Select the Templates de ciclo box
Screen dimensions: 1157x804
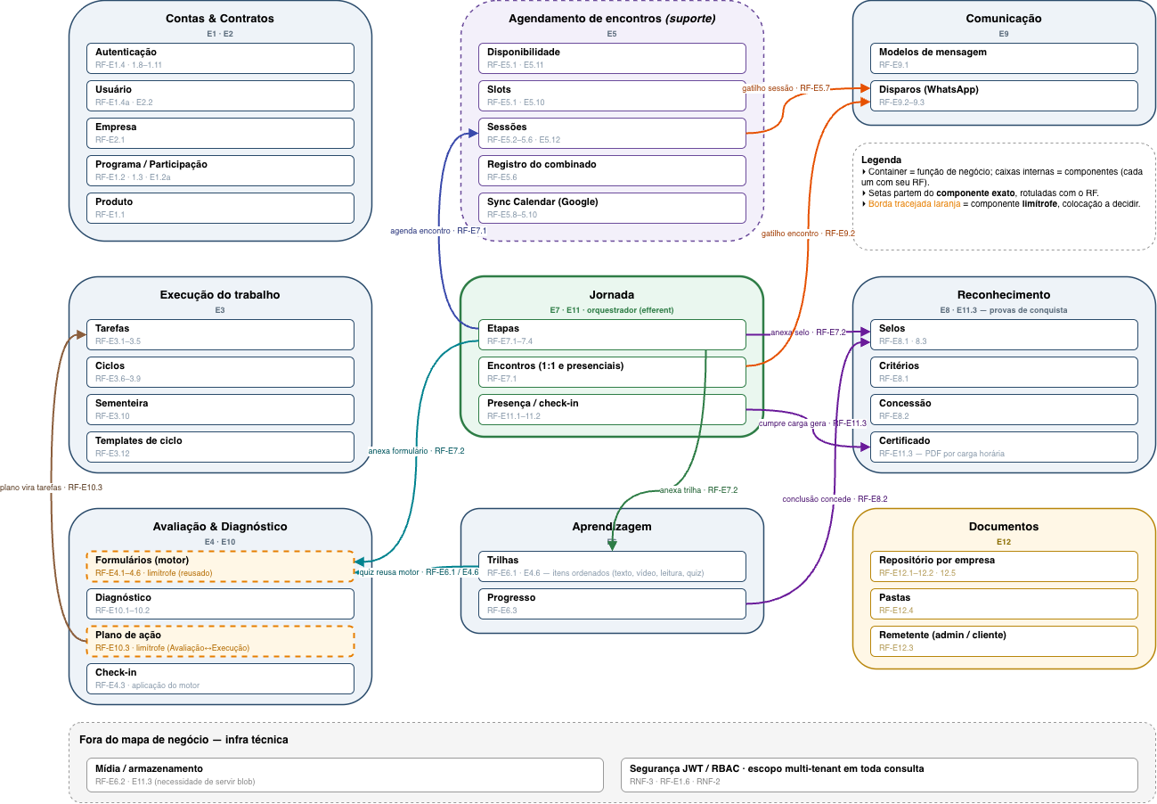(x=220, y=447)
